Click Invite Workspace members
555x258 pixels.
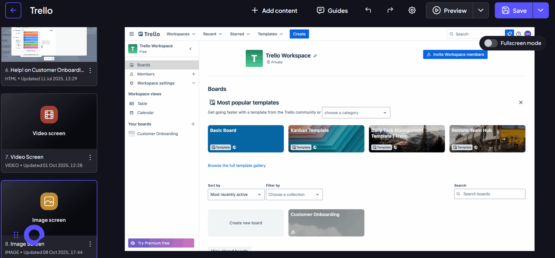tap(455, 55)
